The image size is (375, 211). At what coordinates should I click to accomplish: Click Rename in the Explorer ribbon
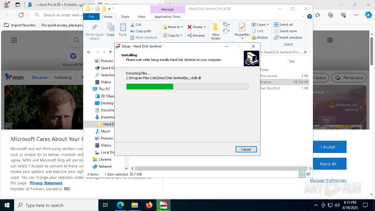[x=196, y=35]
